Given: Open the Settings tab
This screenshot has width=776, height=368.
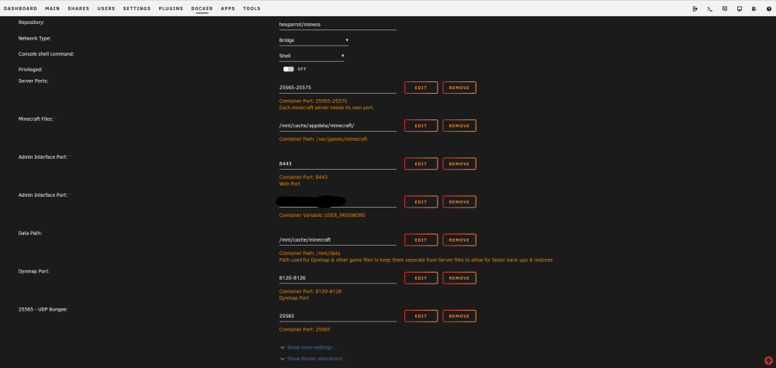Looking at the screenshot, I should 137,9.
